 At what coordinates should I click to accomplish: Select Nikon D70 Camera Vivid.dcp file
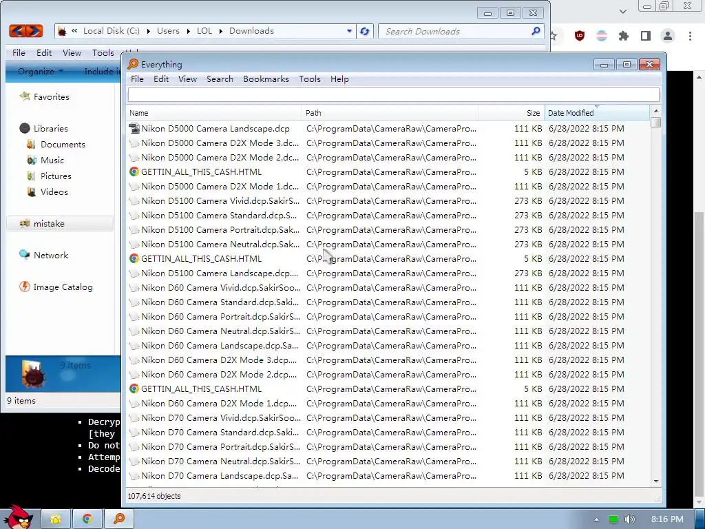tap(221, 418)
